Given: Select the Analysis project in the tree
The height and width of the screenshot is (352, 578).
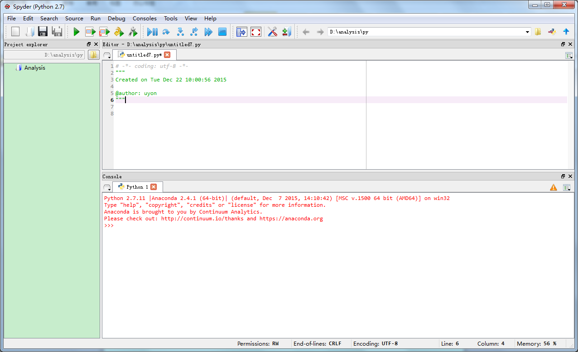Looking at the screenshot, I should (35, 68).
